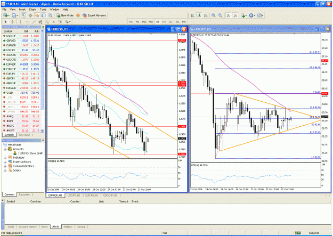Switch to MN monthly timeframe
This screenshot has width=333, height=236.
[184, 22]
